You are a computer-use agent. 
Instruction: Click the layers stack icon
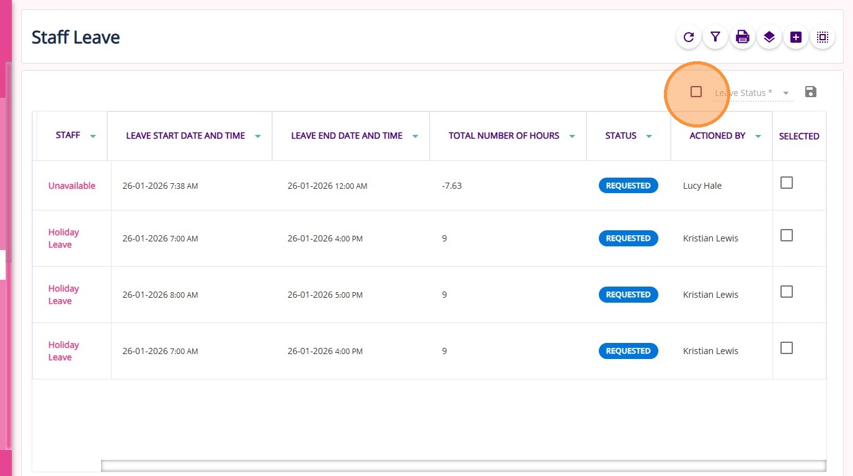click(x=769, y=37)
